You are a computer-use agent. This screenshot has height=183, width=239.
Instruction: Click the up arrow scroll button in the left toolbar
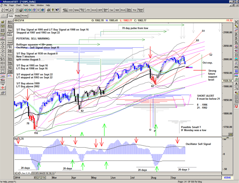tap(3, 42)
